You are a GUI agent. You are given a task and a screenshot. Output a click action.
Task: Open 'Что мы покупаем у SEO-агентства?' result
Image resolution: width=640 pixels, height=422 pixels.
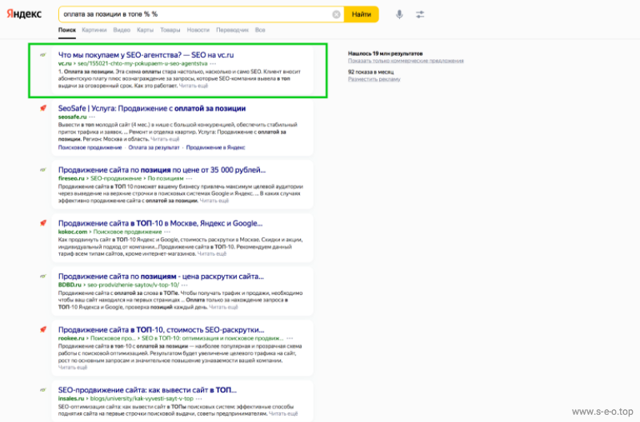click(x=146, y=54)
